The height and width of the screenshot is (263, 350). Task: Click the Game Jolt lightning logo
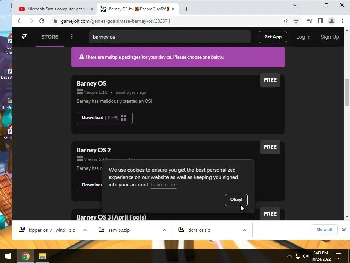coord(24,37)
